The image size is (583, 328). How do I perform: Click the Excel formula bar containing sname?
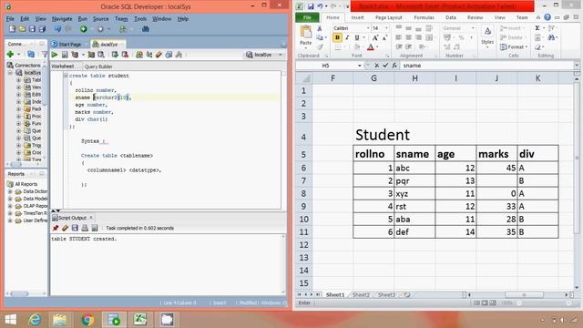[x=487, y=66]
